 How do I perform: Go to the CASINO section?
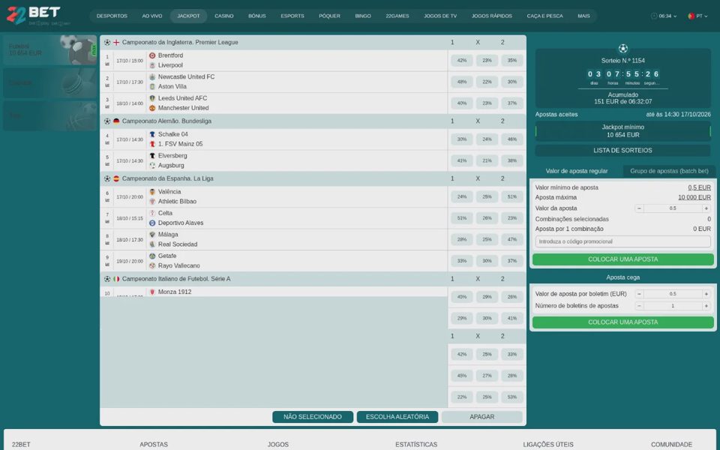point(224,16)
